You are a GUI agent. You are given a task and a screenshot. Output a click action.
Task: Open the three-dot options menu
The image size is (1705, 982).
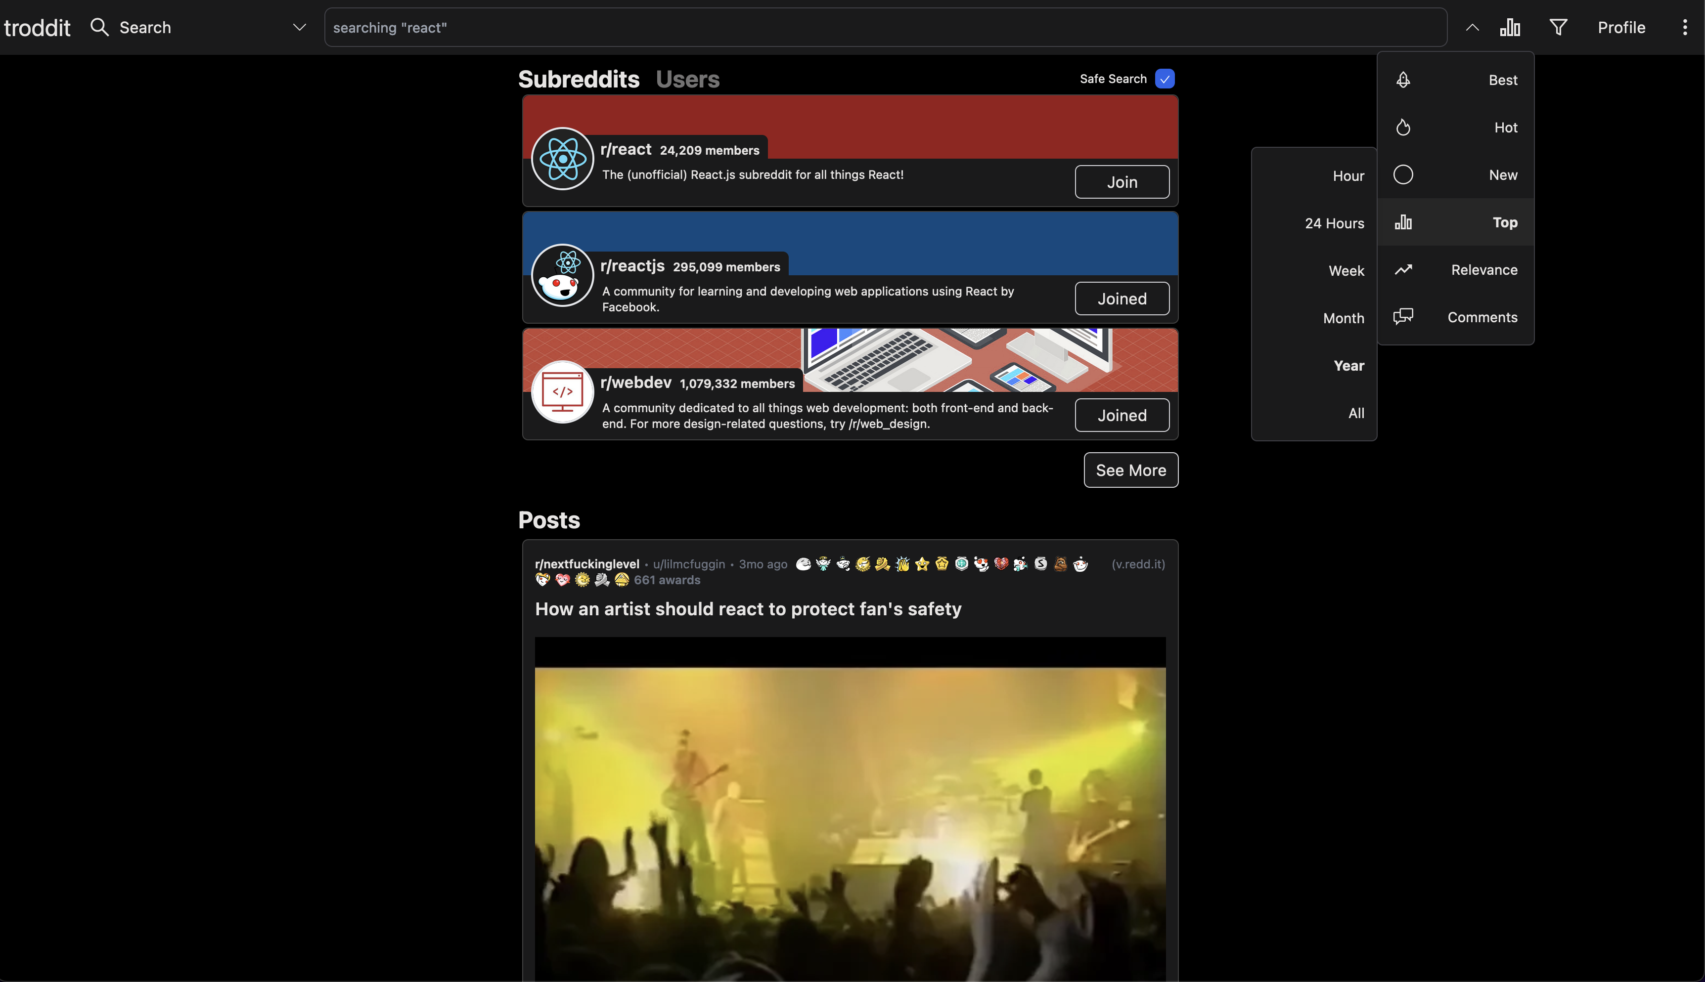pos(1685,28)
